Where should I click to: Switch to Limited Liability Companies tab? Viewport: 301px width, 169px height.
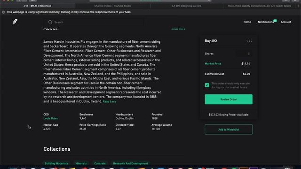pos(259,6)
